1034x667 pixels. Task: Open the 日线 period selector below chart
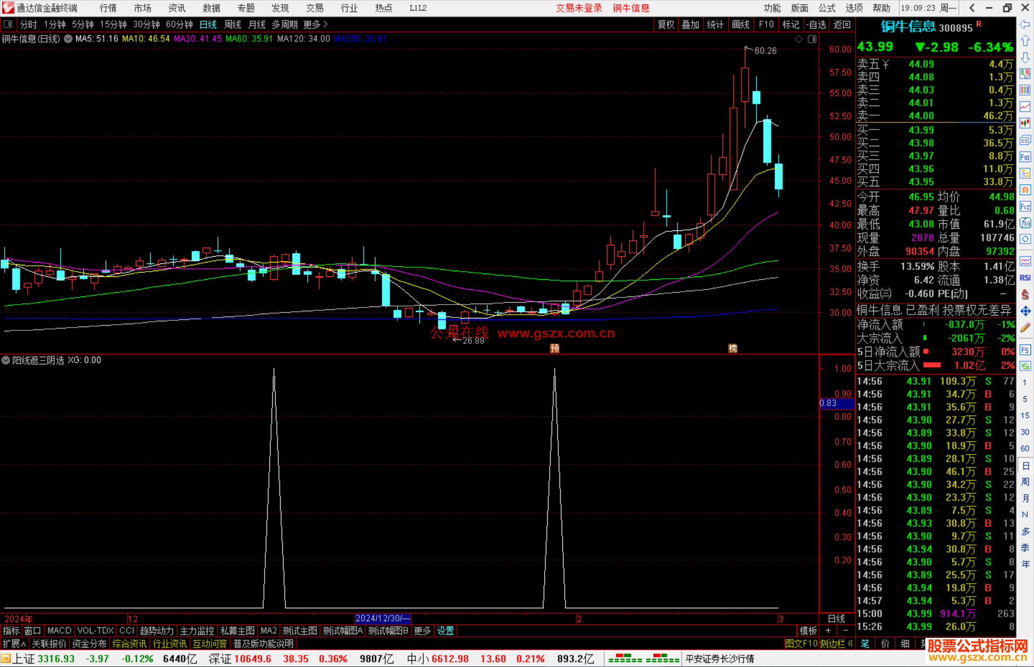click(x=836, y=619)
